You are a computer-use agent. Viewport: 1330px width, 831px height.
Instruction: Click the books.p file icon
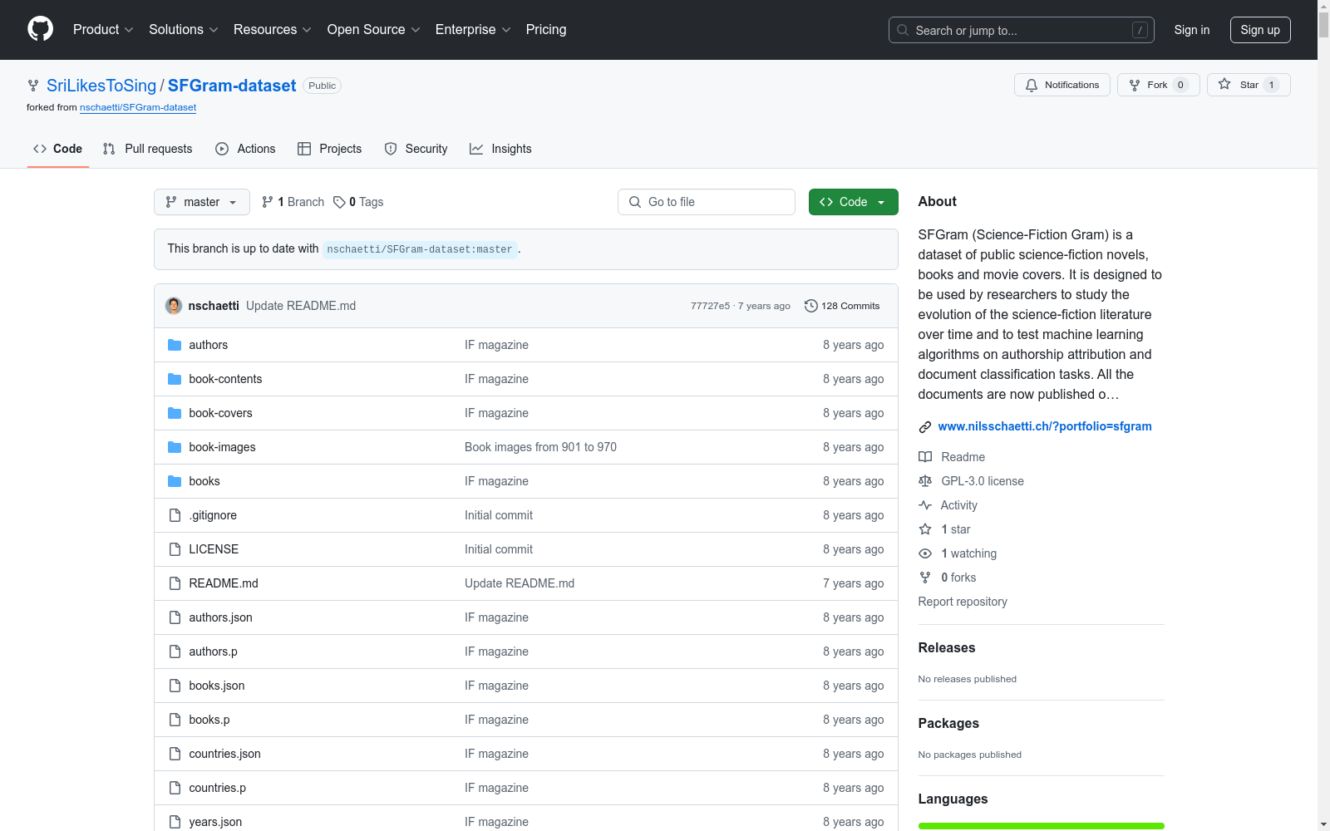175,720
